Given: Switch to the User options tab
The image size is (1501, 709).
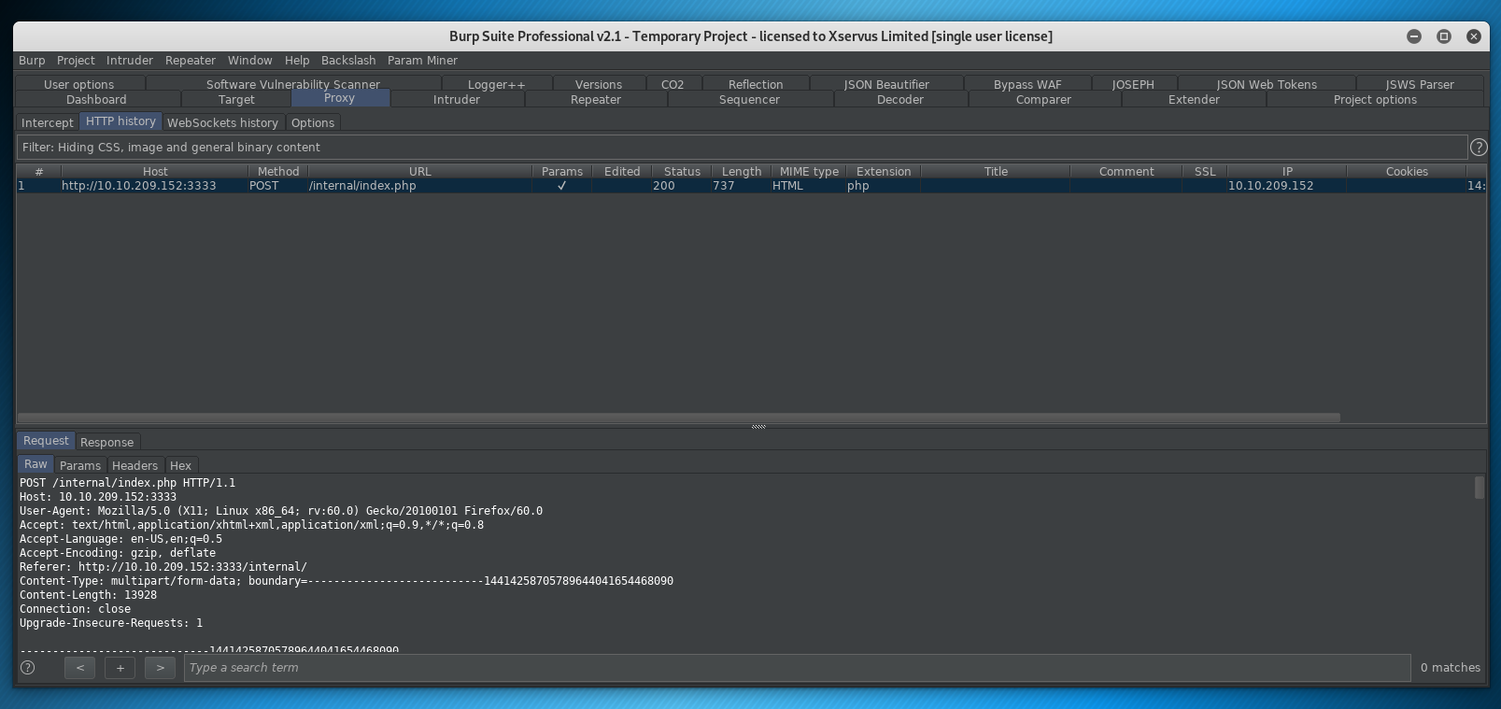Looking at the screenshot, I should pos(79,84).
